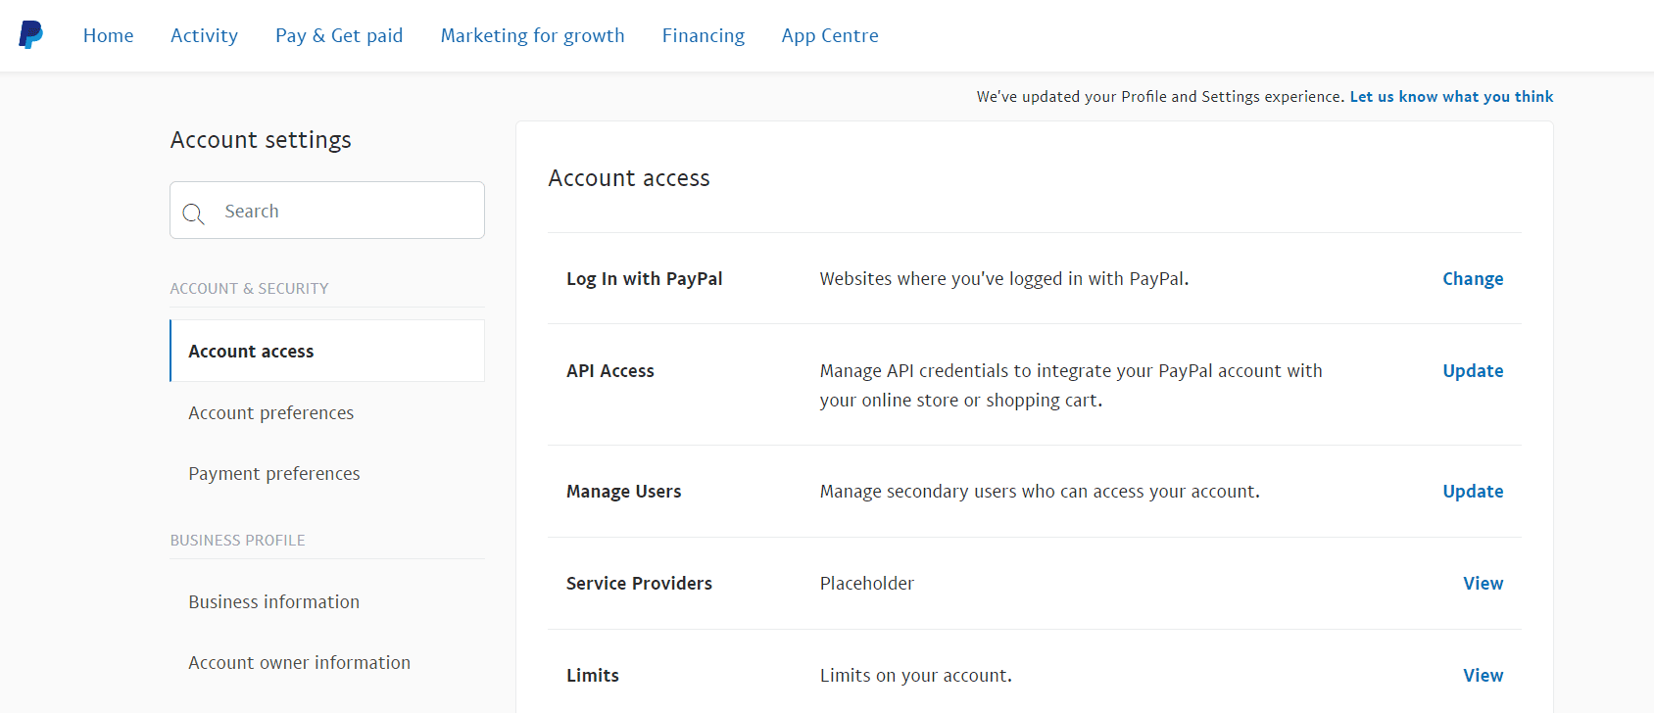This screenshot has height=713, width=1654.
Task: Click the 'Log In with PayPal' row title
Action: point(644,278)
